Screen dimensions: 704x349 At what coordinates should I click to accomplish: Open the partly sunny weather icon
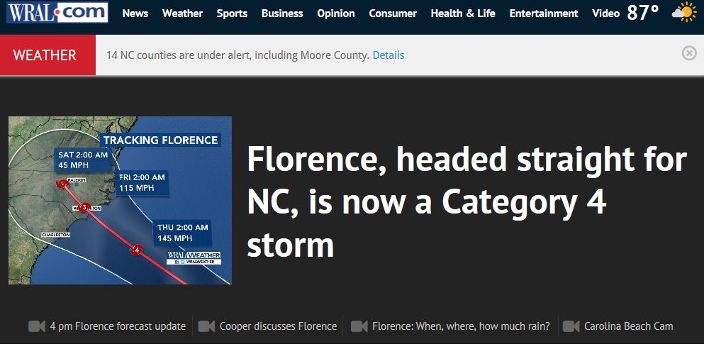(684, 12)
